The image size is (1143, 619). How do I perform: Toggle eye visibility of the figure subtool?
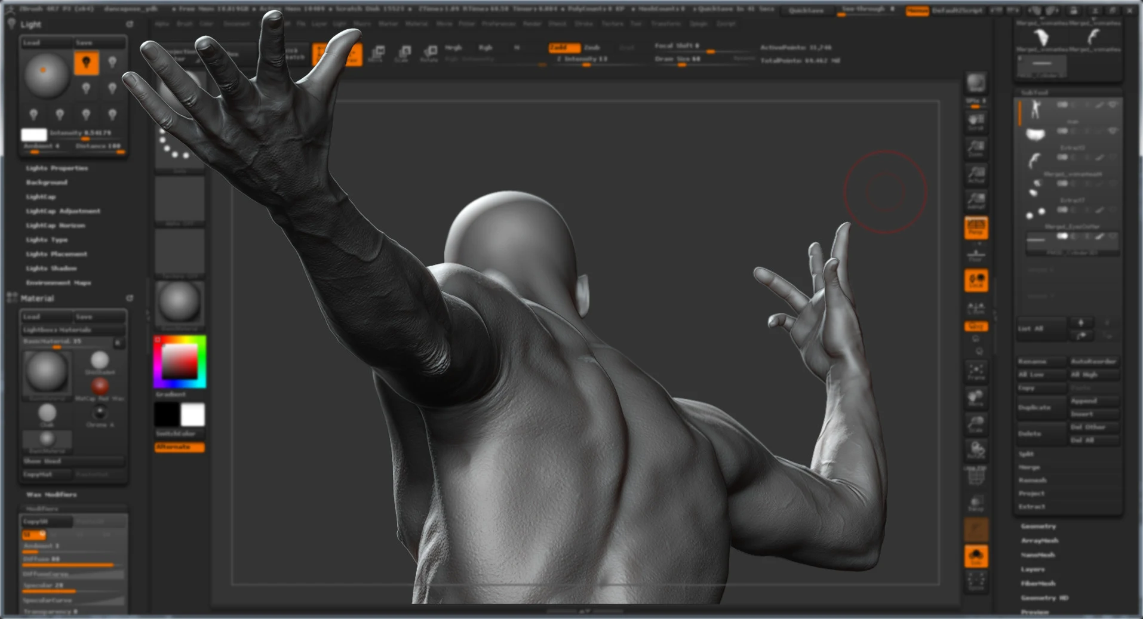(1113, 104)
